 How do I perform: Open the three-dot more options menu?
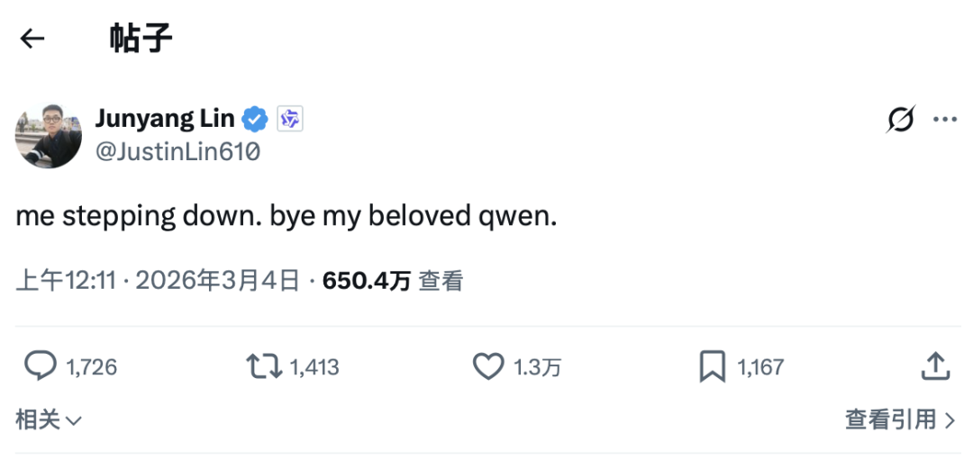(x=945, y=119)
